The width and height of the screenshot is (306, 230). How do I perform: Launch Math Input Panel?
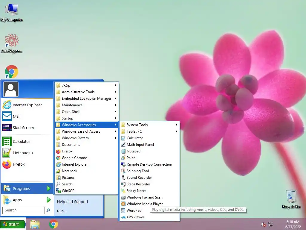pos(149,145)
